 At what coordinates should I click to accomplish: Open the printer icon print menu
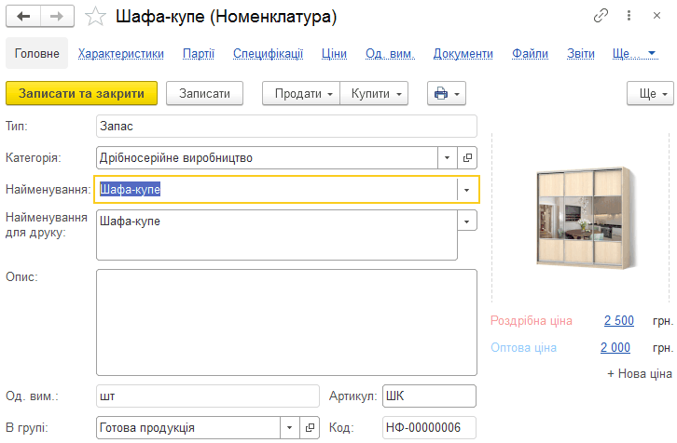(x=447, y=93)
